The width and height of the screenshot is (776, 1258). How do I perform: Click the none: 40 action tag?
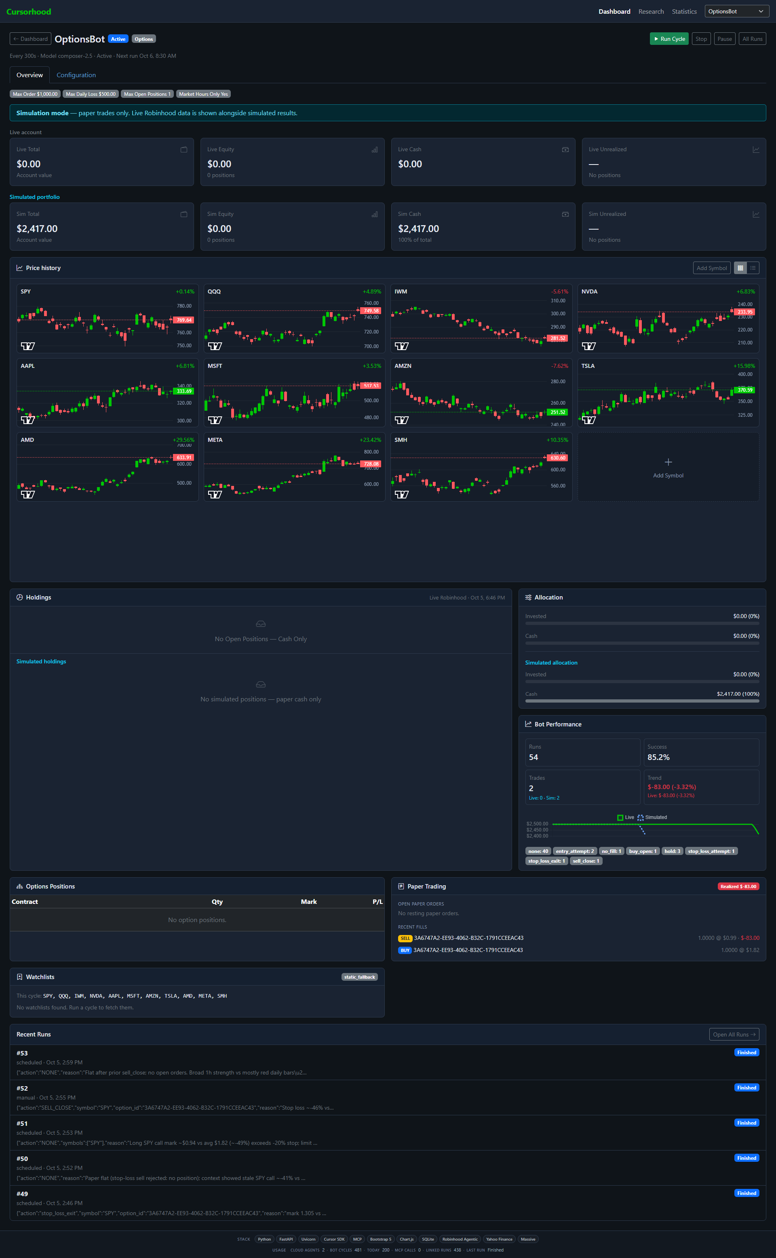[x=538, y=851]
